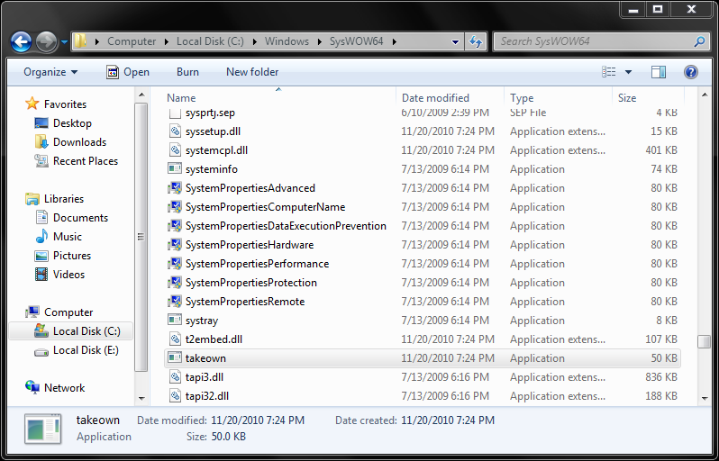The image size is (719, 461).
Task: Select the systemcpl.dll file icon
Action: [175, 150]
